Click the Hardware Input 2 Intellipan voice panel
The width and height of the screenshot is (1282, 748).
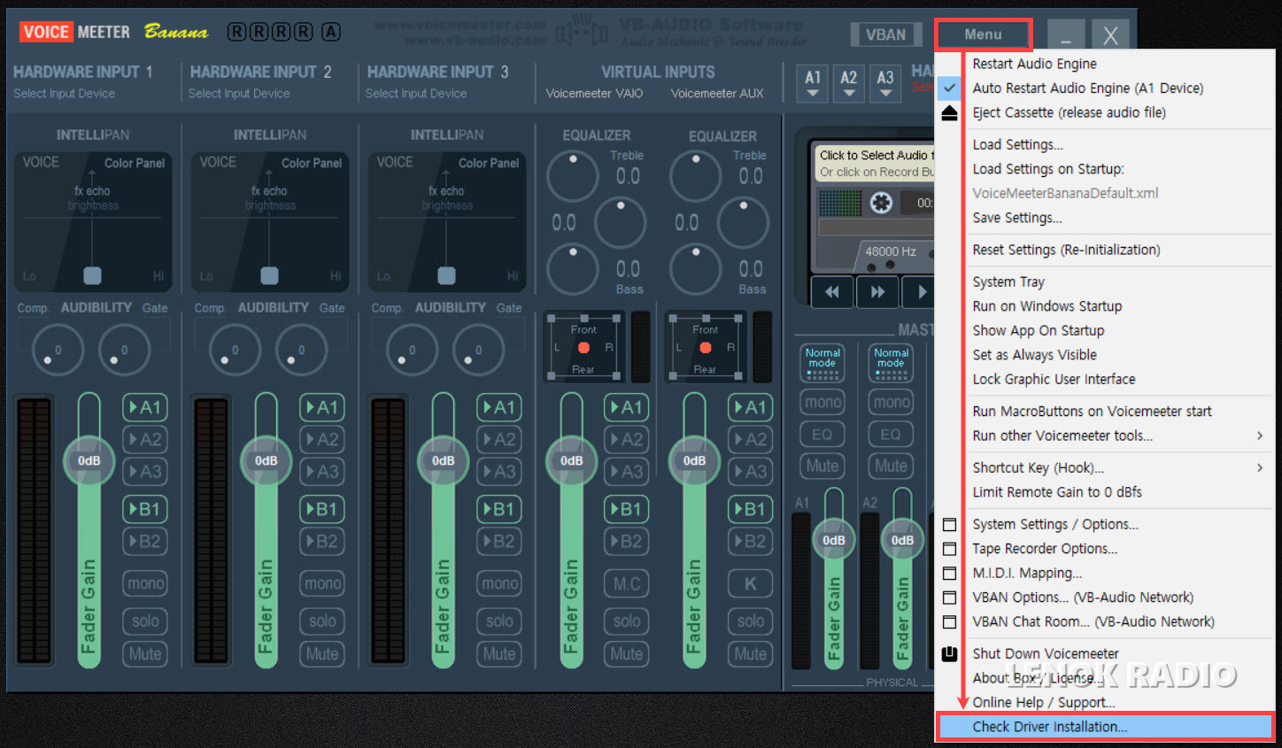(270, 221)
